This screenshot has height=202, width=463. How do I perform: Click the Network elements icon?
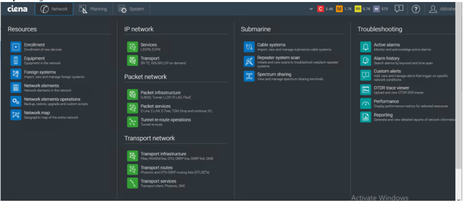point(16,87)
